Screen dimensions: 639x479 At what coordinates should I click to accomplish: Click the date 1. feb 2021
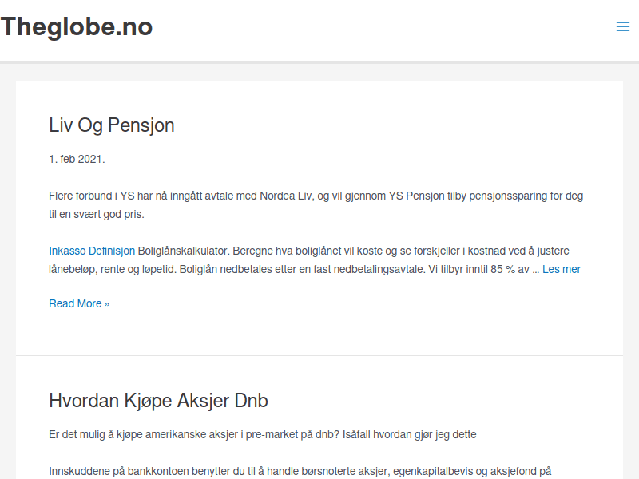click(x=77, y=159)
